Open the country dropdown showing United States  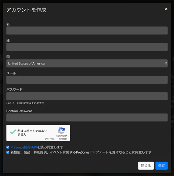(87, 63)
